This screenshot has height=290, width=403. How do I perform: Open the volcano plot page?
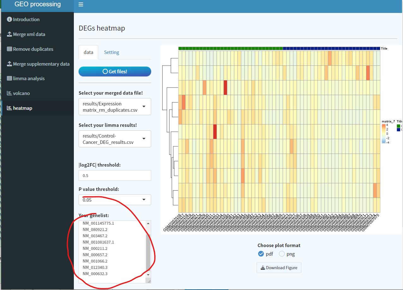37,93
